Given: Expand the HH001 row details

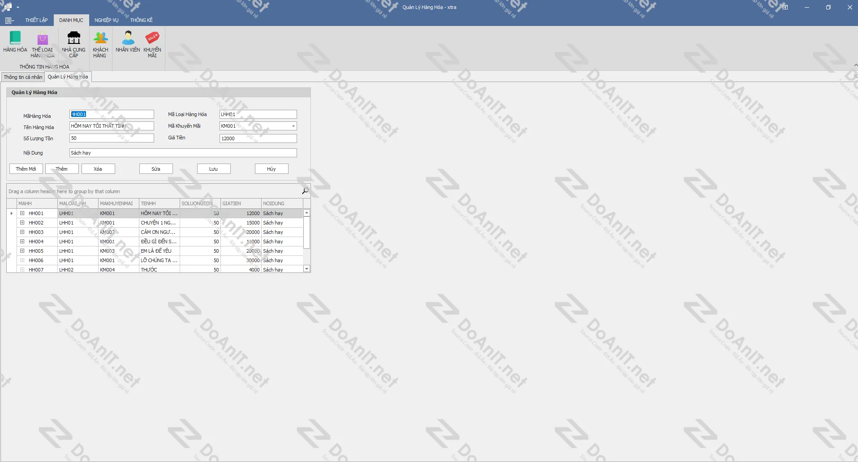Looking at the screenshot, I should 22,213.
